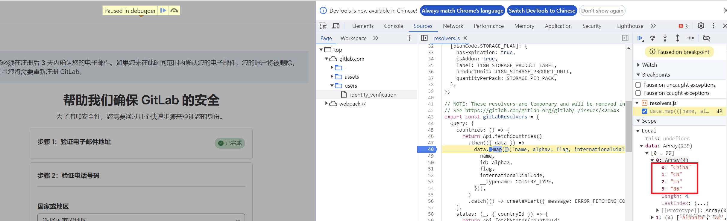Show more DevTools panel tabs
This screenshot has height=221, width=727.
(x=653, y=26)
